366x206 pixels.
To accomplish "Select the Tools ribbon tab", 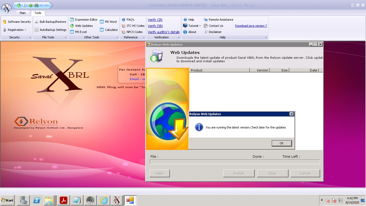I will point(38,13).
